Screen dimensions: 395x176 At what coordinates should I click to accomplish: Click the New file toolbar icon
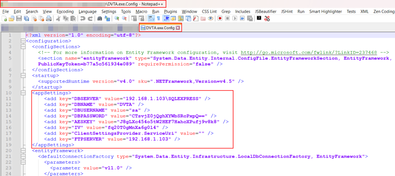click(4, 18)
